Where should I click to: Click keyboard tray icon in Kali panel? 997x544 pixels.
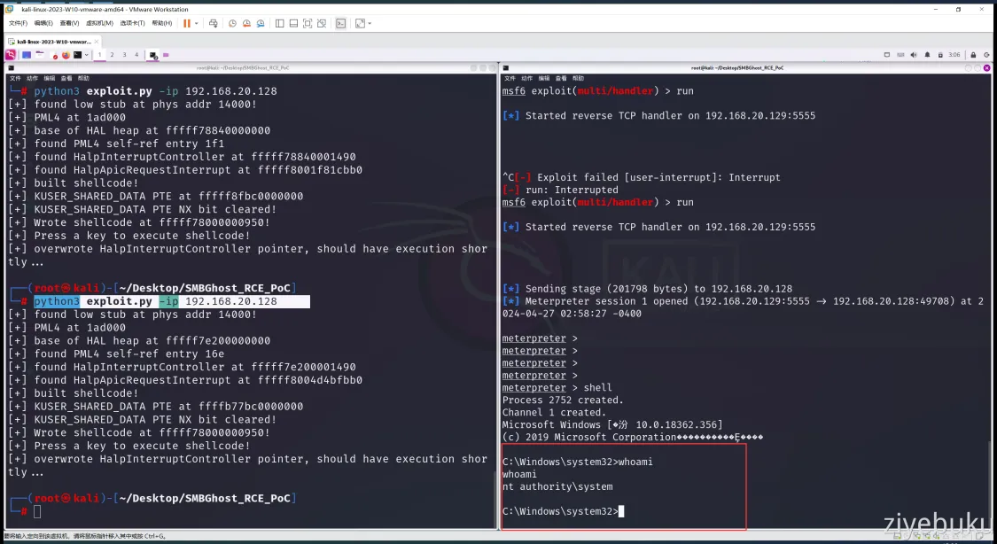pyautogui.click(x=900, y=55)
